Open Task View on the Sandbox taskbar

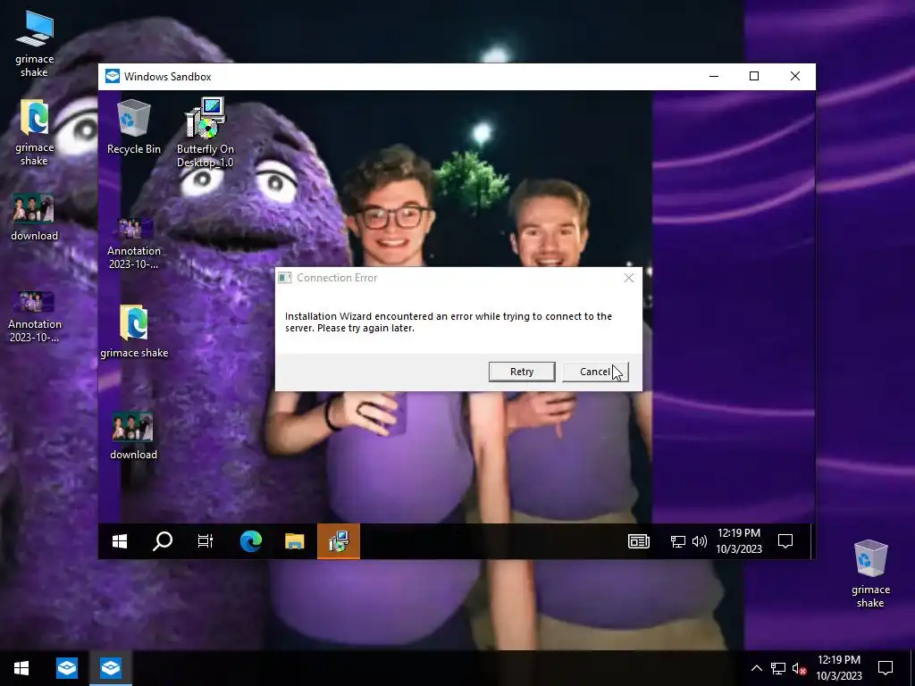pos(206,541)
